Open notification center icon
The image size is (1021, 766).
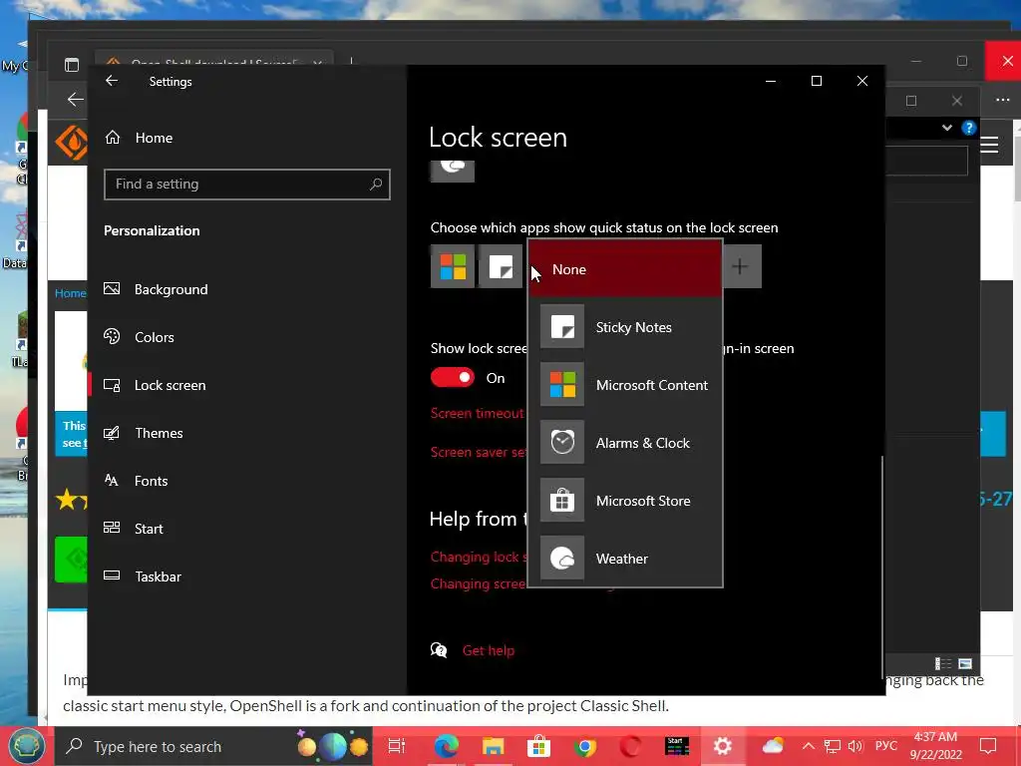click(x=988, y=746)
